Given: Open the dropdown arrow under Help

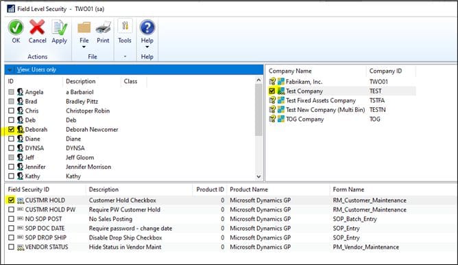Looking at the screenshot, I should [147, 47].
